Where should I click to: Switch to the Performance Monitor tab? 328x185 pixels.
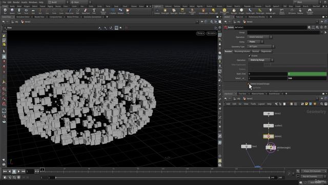coord(257,17)
